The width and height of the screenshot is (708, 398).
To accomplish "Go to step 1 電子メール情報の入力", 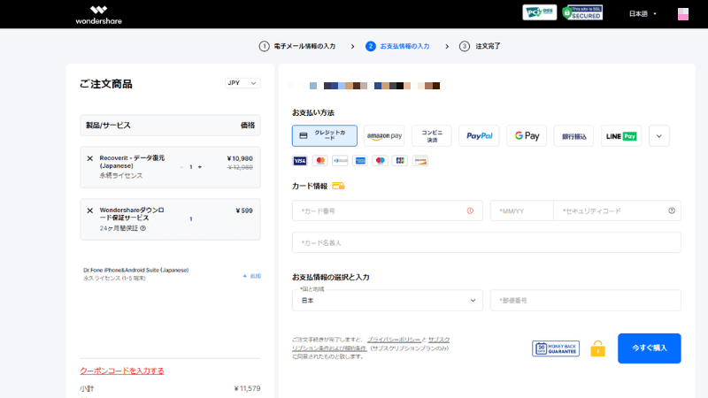I will 297,46.
